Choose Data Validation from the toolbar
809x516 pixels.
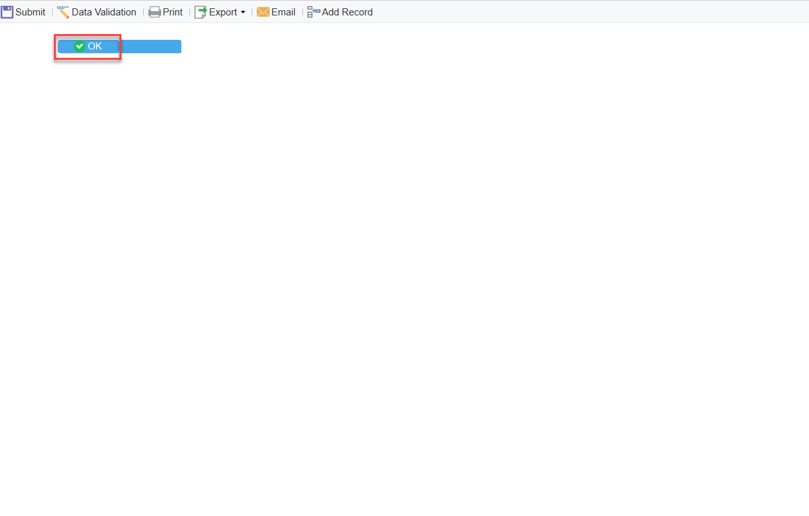(x=97, y=12)
